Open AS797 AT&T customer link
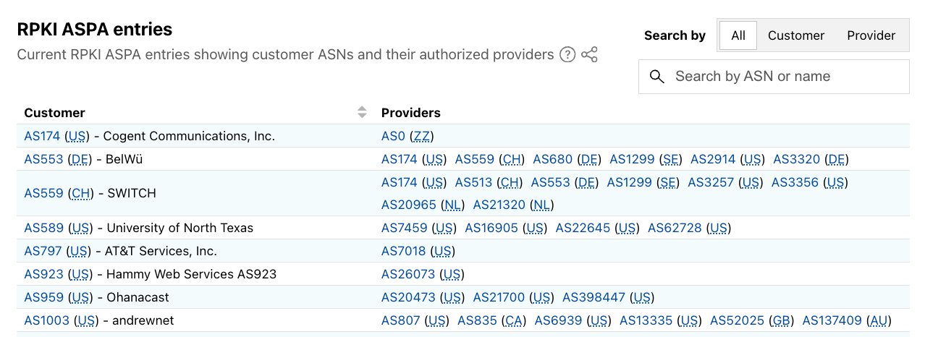Viewport: 925px width, 337px height. click(43, 251)
